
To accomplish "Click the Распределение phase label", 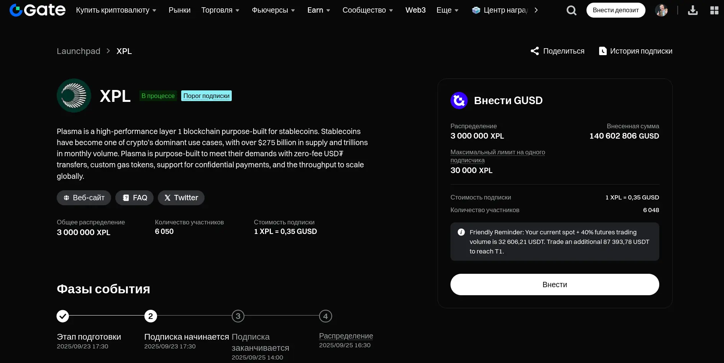I will (x=346, y=336).
